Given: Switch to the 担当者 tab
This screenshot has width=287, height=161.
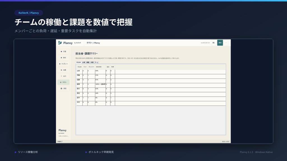Looking at the screenshot, I should coord(78,62).
